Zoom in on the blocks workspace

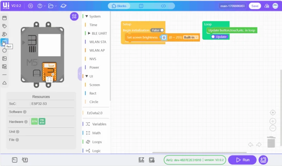[x=273, y=121]
